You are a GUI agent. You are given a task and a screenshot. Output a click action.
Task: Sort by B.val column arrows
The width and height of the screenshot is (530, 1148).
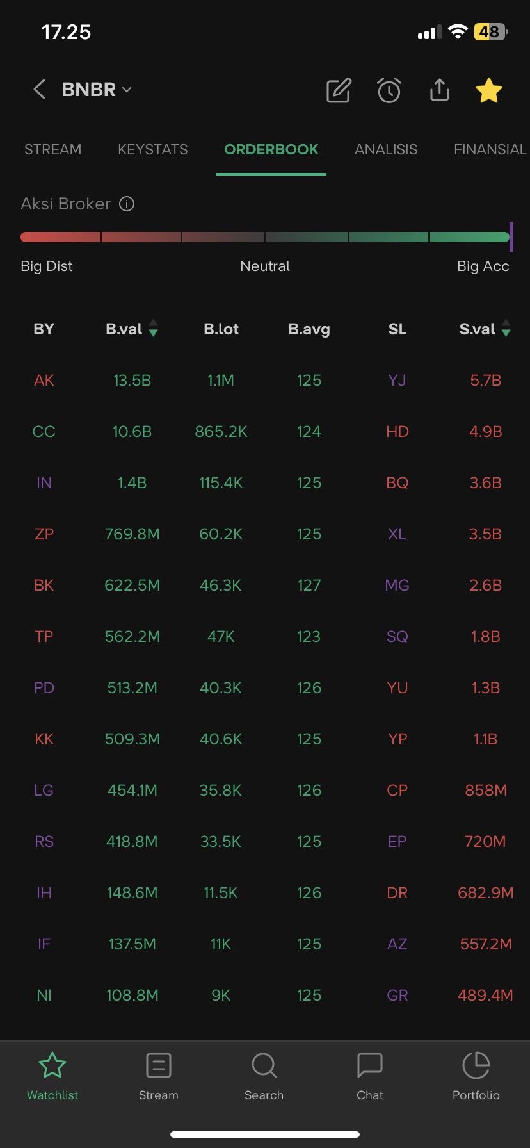tap(153, 329)
